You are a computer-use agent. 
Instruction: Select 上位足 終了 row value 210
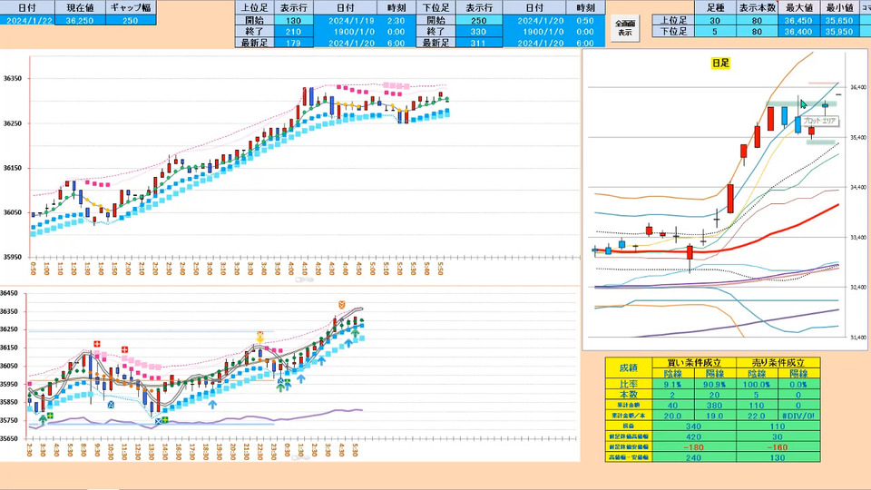[x=293, y=32]
